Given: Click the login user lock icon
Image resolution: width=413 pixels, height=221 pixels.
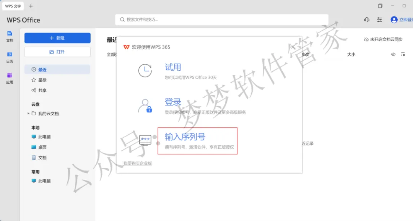Looking at the screenshot, I should coord(145,106).
